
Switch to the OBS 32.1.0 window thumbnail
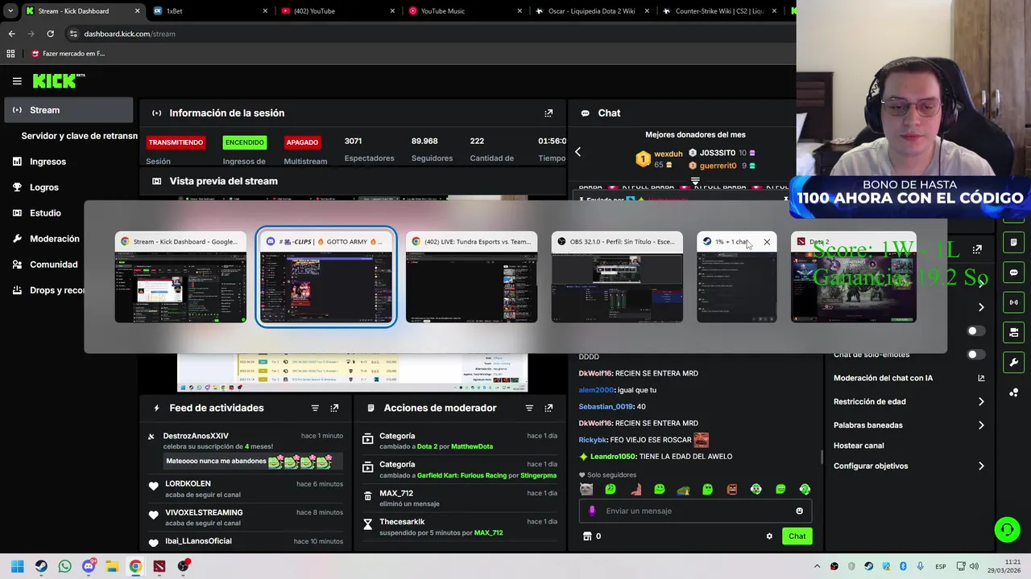pyautogui.click(x=617, y=277)
